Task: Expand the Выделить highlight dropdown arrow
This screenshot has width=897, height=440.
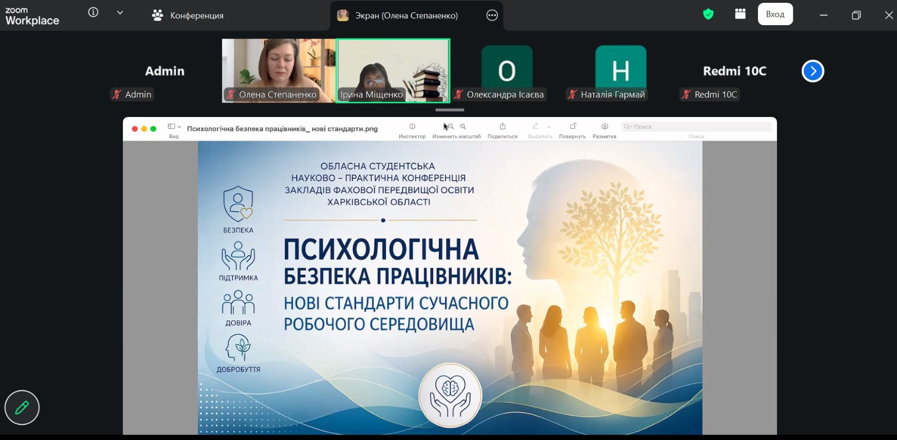Action: point(549,127)
